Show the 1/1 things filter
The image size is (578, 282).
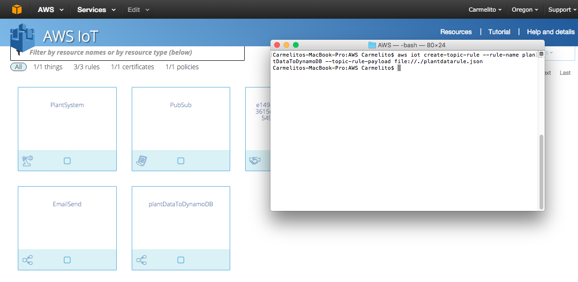[x=48, y=67]
